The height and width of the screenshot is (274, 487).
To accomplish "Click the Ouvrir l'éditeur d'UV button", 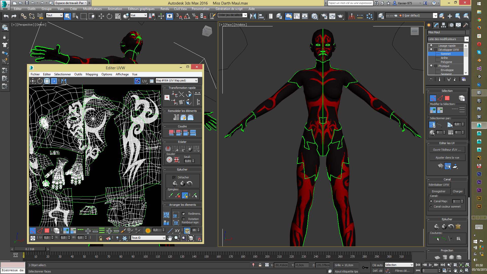I will pos(447,150).
